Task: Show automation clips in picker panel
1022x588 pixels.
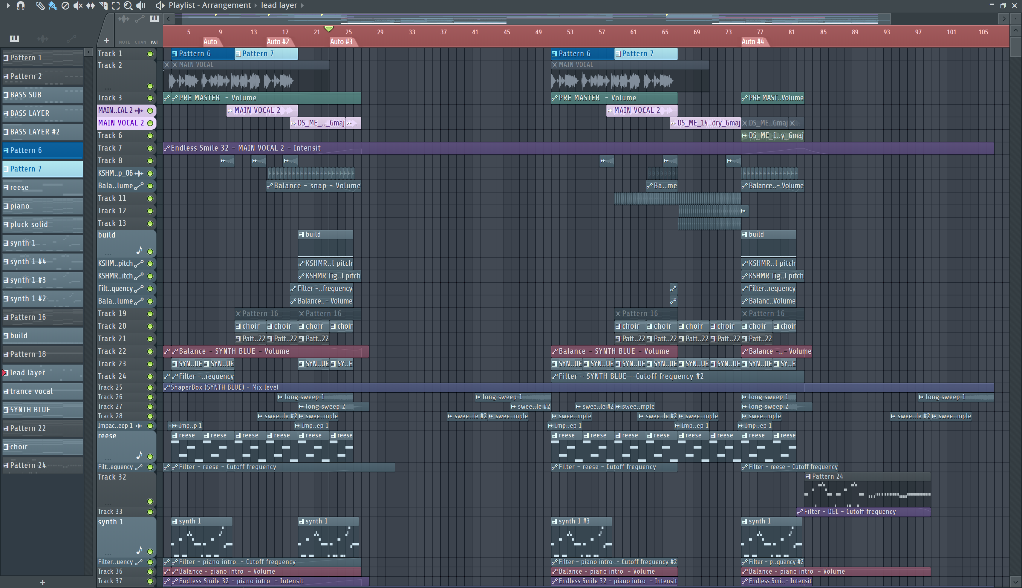Action: (71, 38)
